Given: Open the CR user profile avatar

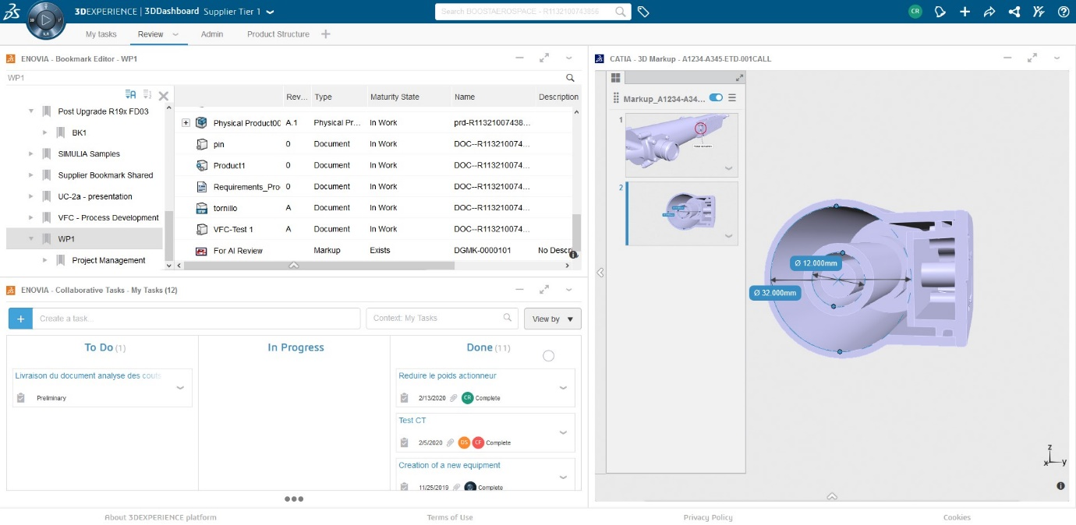Looking at the screenshot, I should (x=915, y=12).
